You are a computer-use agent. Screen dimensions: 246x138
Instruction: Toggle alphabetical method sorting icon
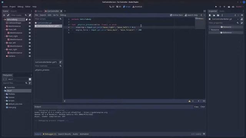click(x=60, y=62)
